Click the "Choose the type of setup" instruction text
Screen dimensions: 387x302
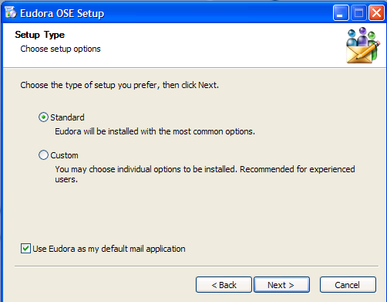pyautogui.click(x=119, y=85)
